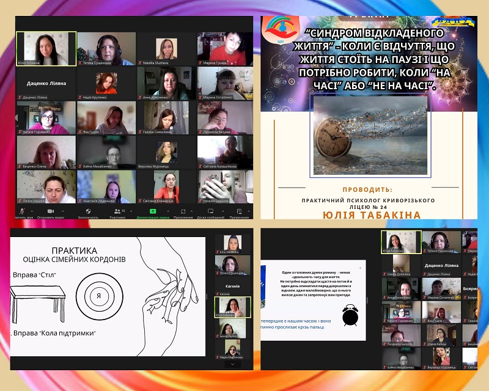Open the Security shield menu
The width and height of the screenshot is (489, 391).
click(88, 211)
